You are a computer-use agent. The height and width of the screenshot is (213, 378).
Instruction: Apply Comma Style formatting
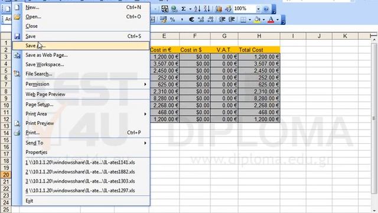click(182, 20)
